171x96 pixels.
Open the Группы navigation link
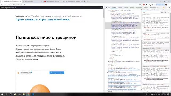click(x=20, y=19)
